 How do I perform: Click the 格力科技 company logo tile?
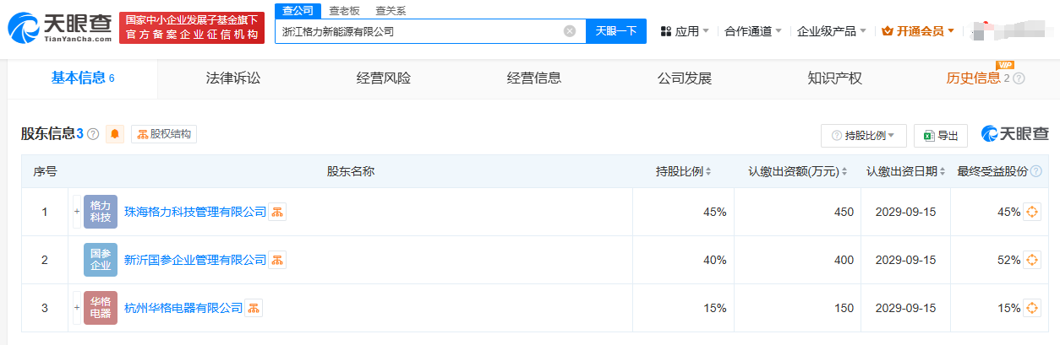click(101, 212)
